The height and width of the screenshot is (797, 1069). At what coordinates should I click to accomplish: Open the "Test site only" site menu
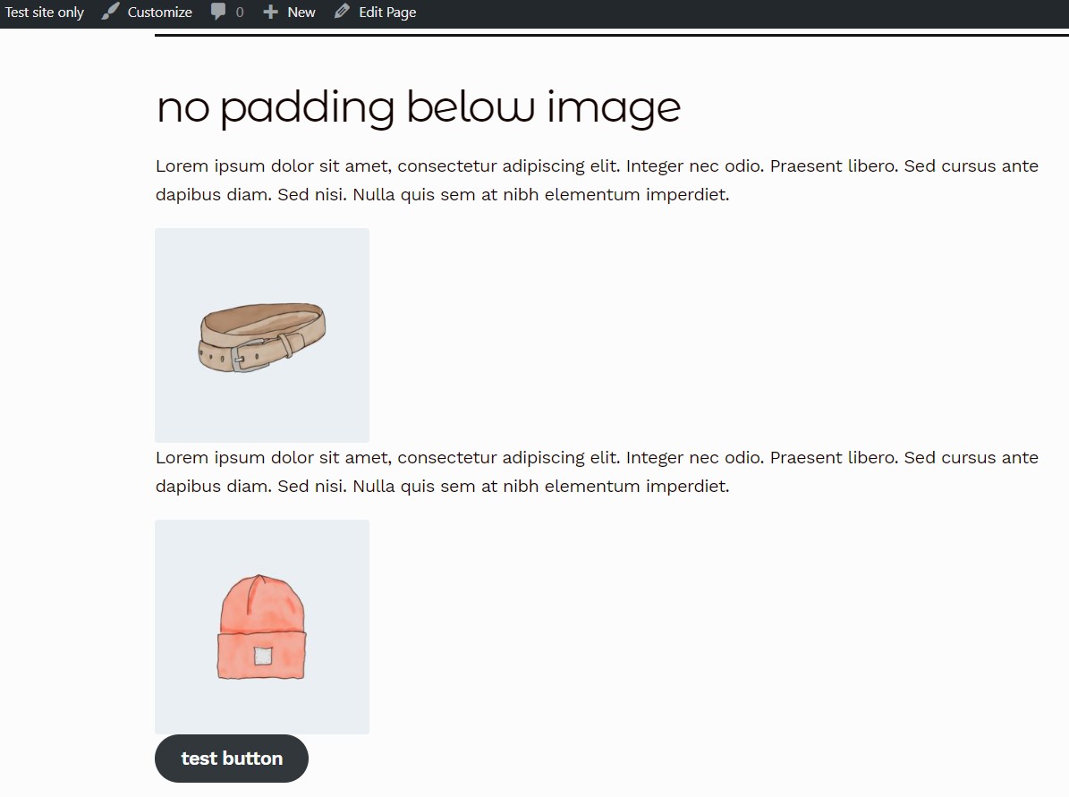click(x=44, y=12)
